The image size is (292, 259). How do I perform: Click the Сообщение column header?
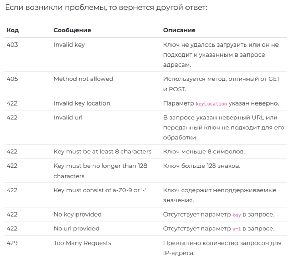[72, 30]
